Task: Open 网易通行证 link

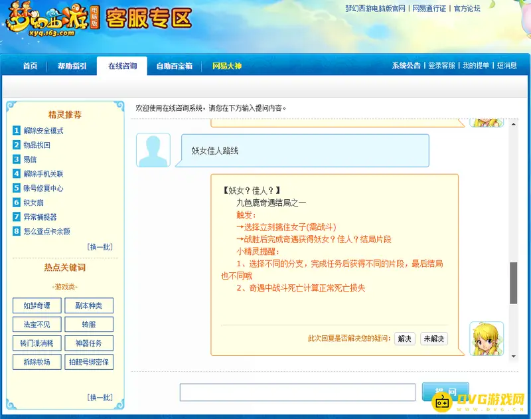Action: (429, 9)
